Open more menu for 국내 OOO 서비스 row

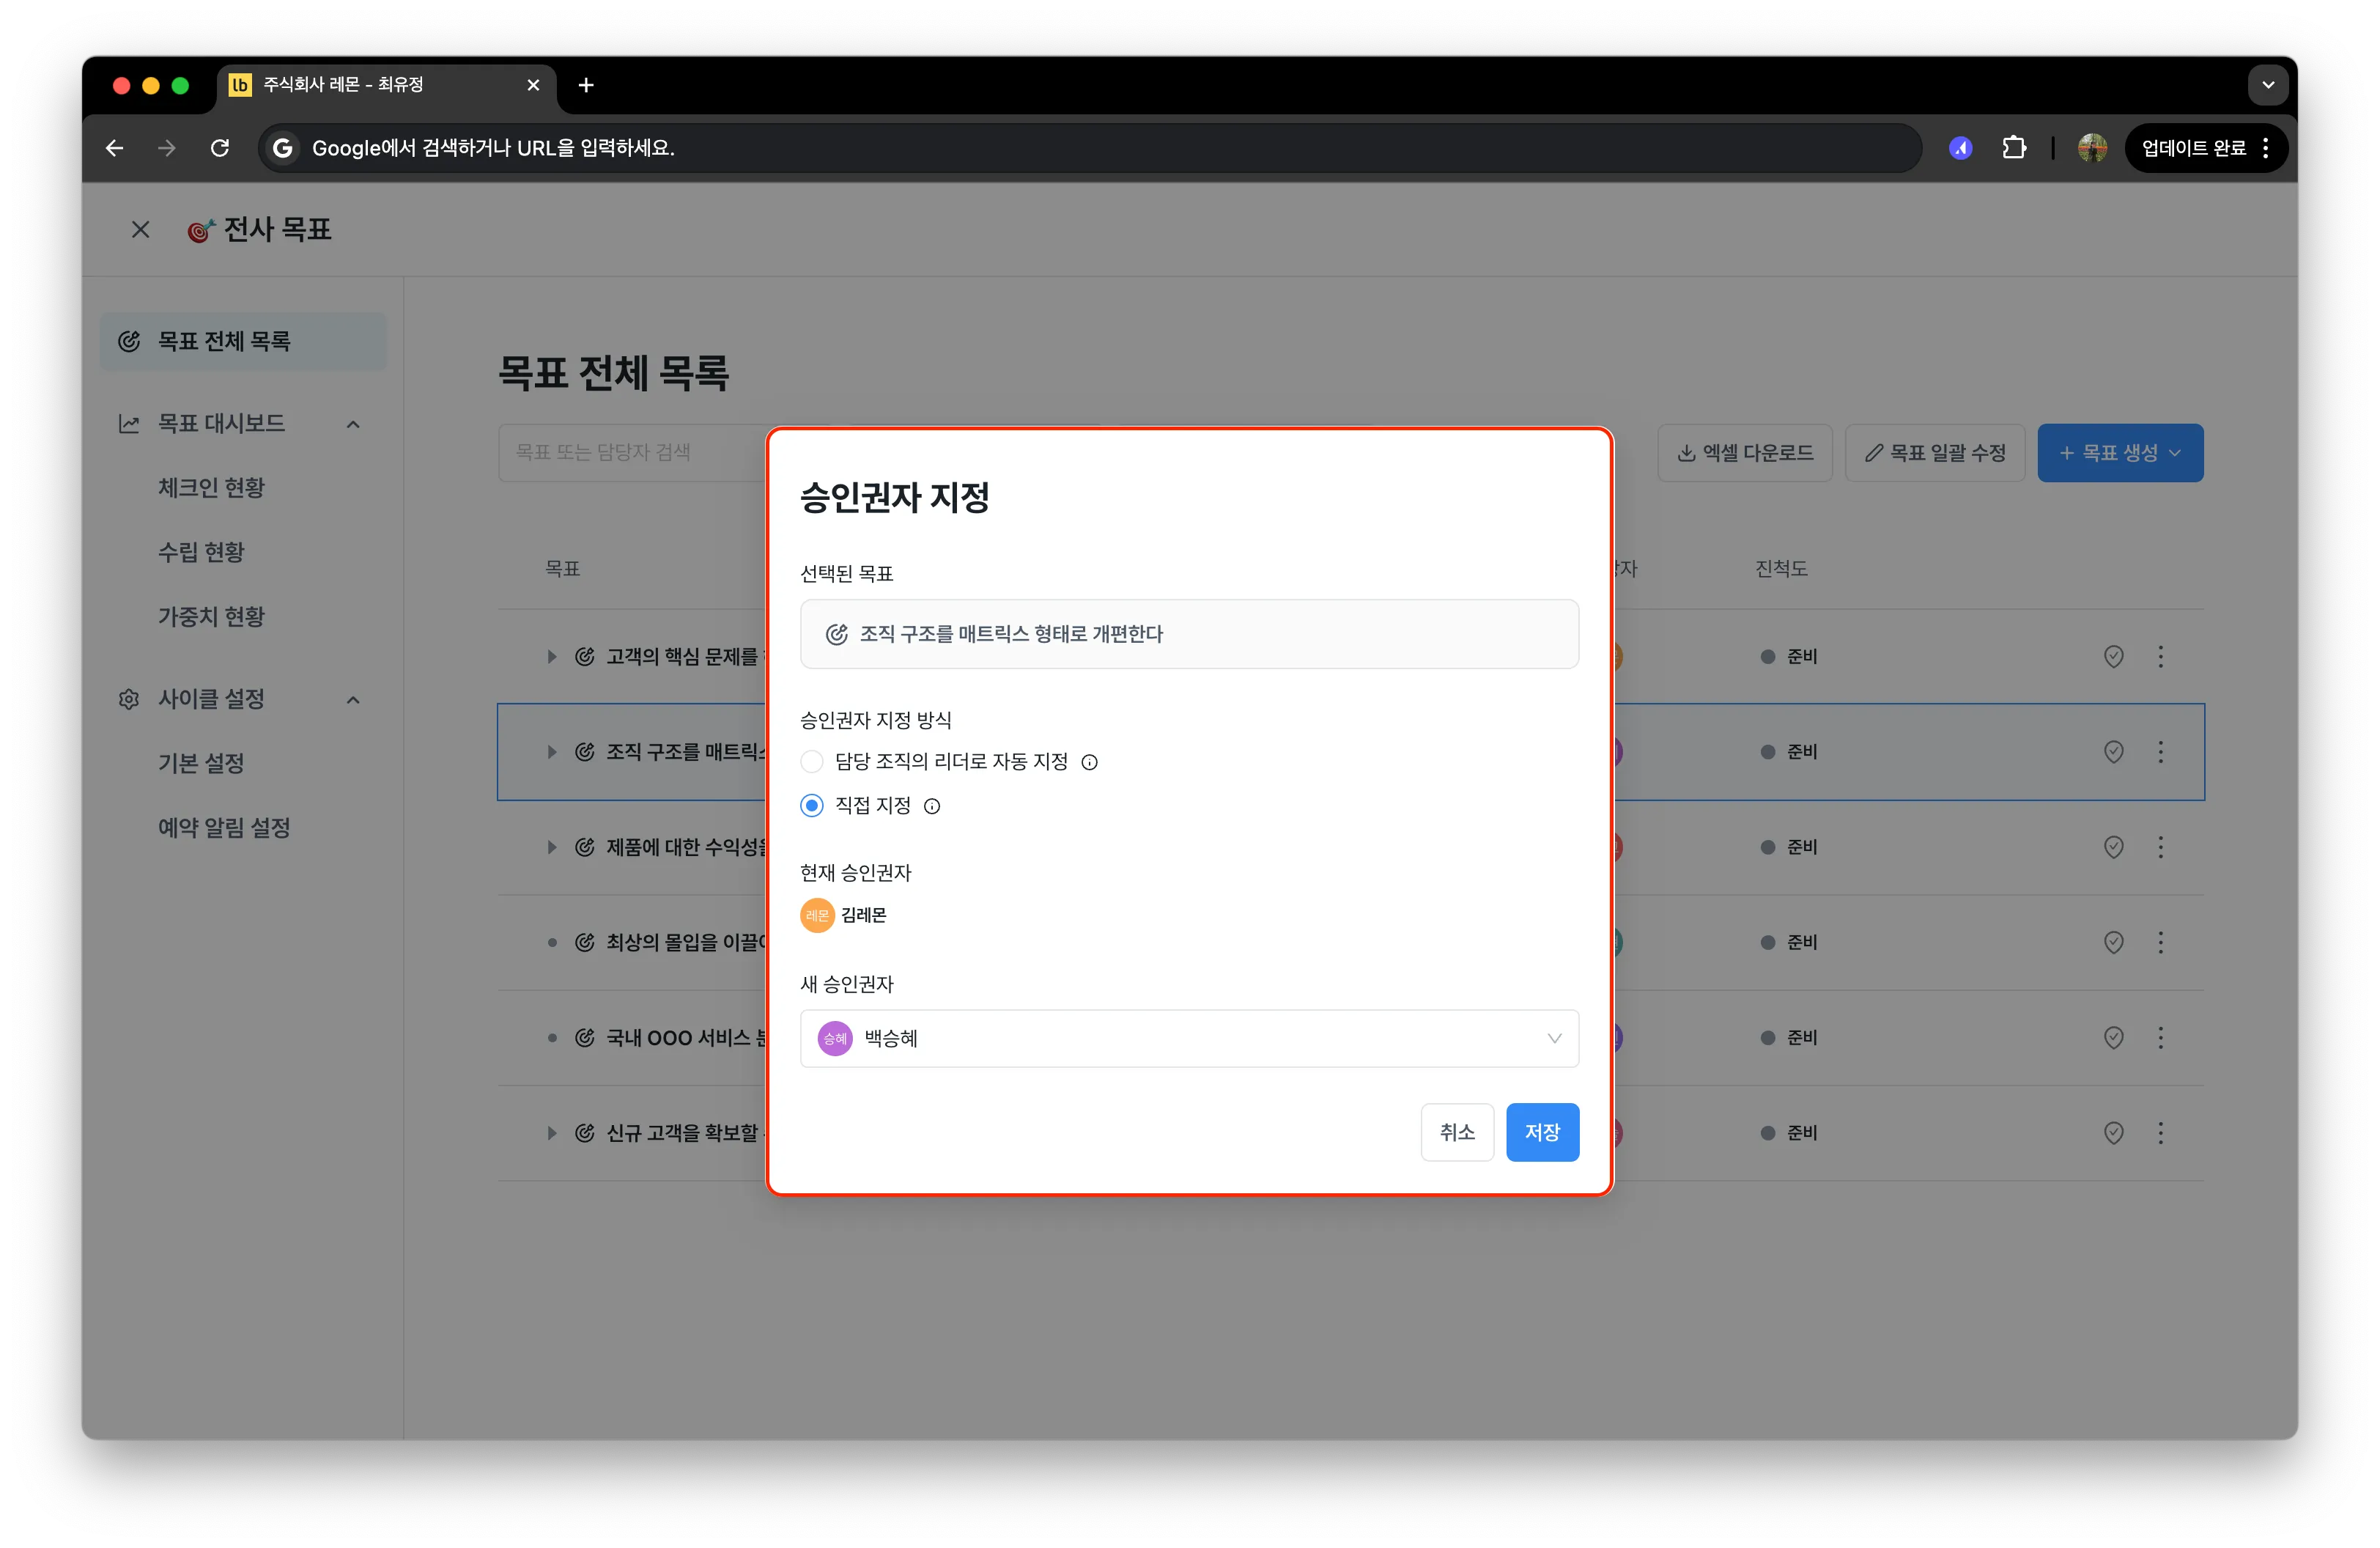(x=2160, y=1038)
